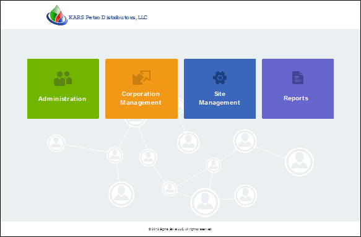
Task: Click the large avatar circle at bottom center
Action: click(x=205, y=202)
